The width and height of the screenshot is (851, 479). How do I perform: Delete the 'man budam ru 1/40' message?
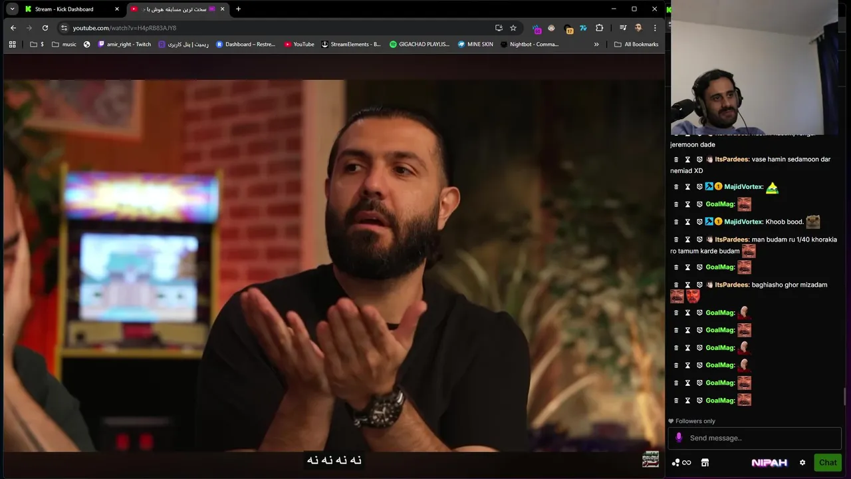point(676,239)
